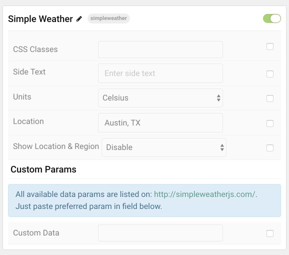
Task: Check the Custom Data override checkbox
Action: tap(270, 233)
